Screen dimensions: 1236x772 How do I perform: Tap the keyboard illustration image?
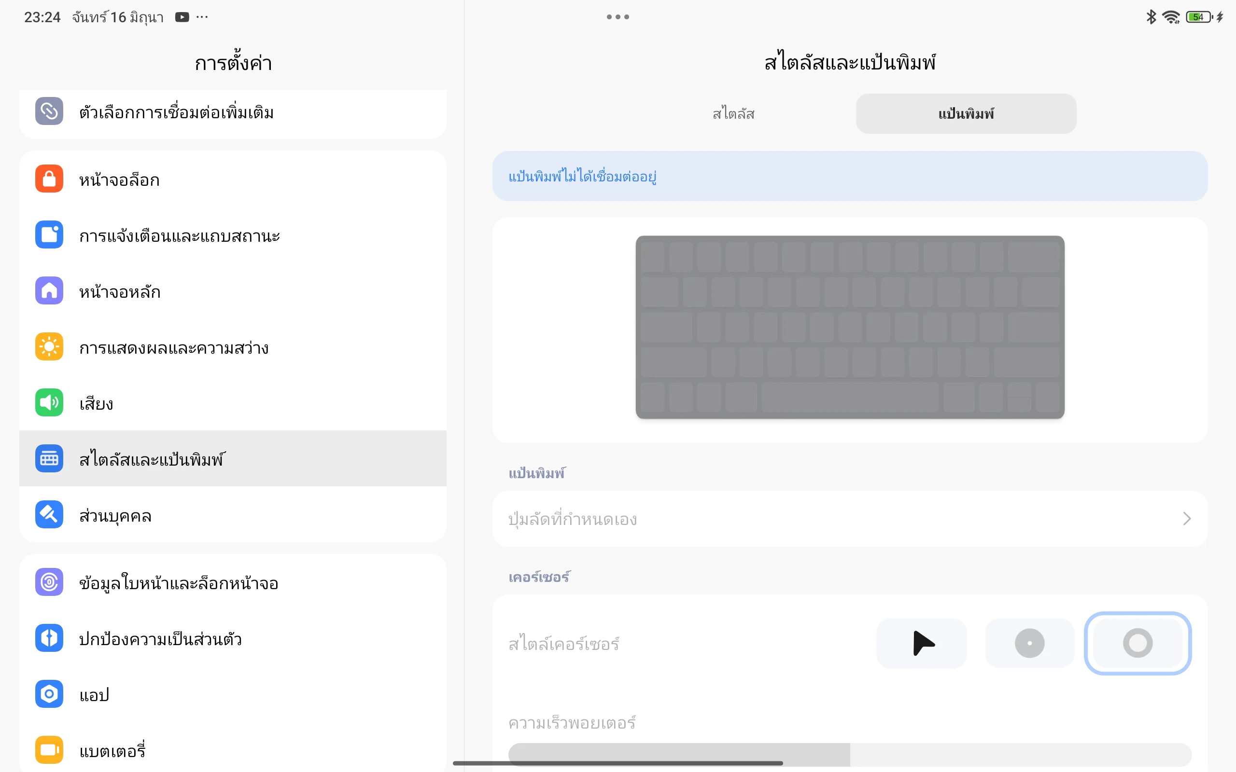[850, 327]
